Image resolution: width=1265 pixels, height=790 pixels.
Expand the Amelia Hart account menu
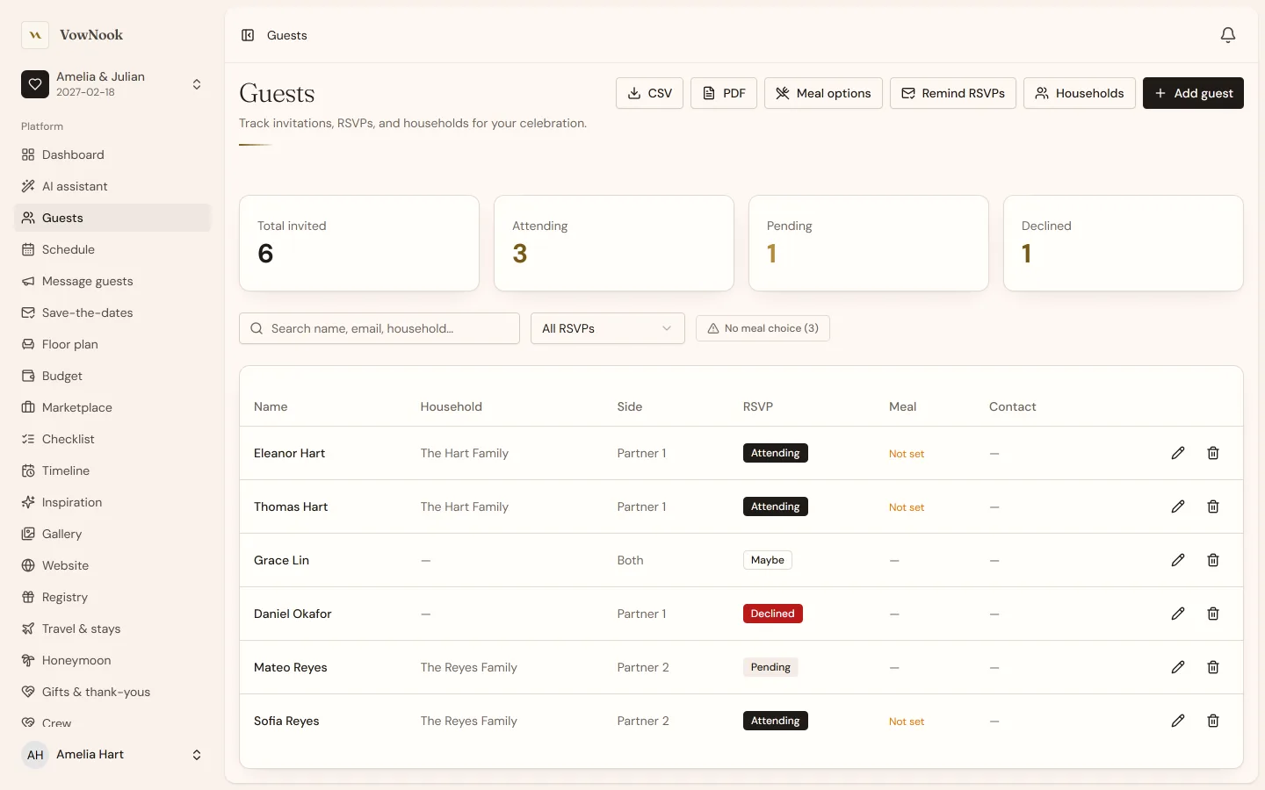tap(112, 755)
